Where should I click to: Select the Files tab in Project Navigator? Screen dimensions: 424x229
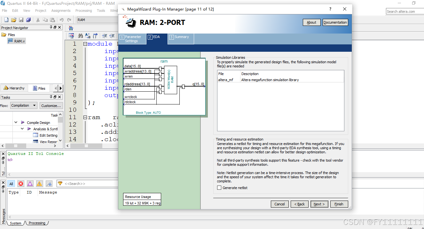39,88
